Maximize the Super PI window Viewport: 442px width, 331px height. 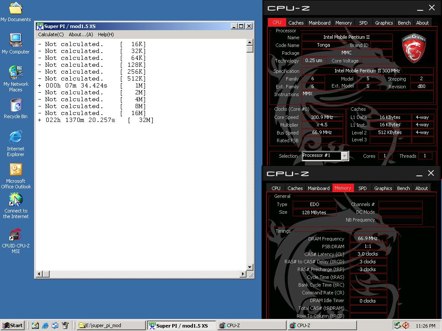[x=241, y=26]
